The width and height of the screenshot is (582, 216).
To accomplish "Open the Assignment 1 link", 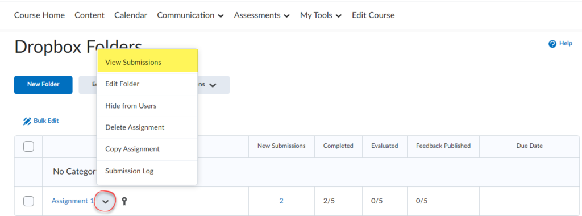I will (72, 201).
